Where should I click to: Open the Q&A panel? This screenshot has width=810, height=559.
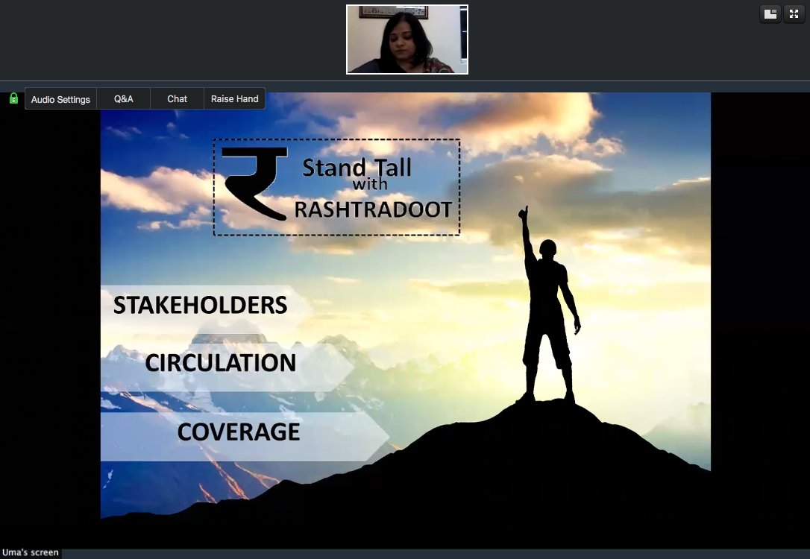click(124, 99)
